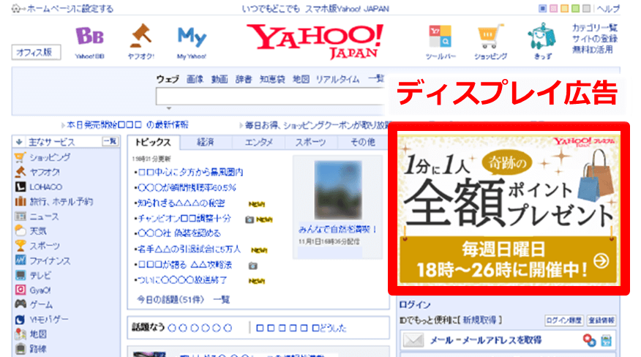641x357 pixels.
Task: Select the トピックス tab
Action: pos(153,142)
